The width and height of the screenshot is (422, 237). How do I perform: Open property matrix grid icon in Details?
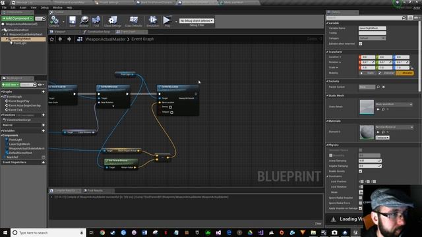pos(410,18)
